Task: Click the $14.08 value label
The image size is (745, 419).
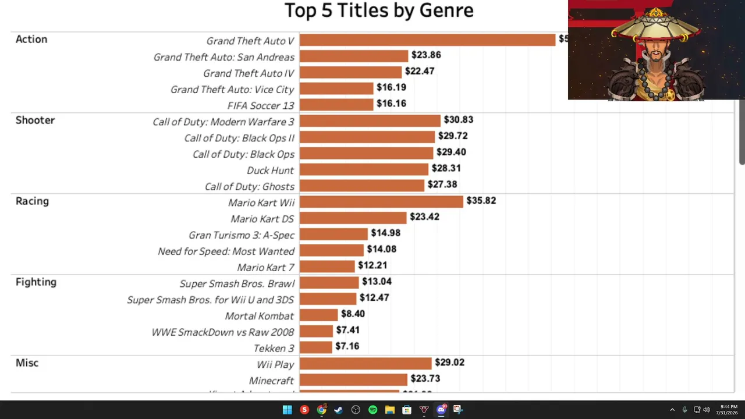Action: [381, 249]
